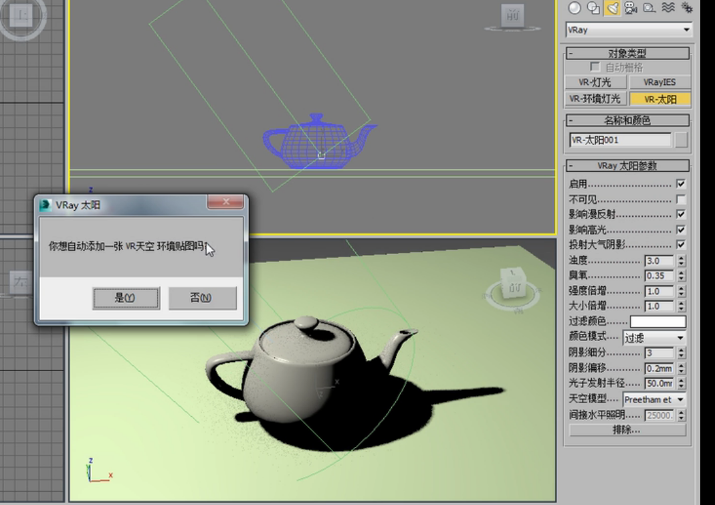Toggle the 投射大气阴影 checkbox

pos(681,245)
